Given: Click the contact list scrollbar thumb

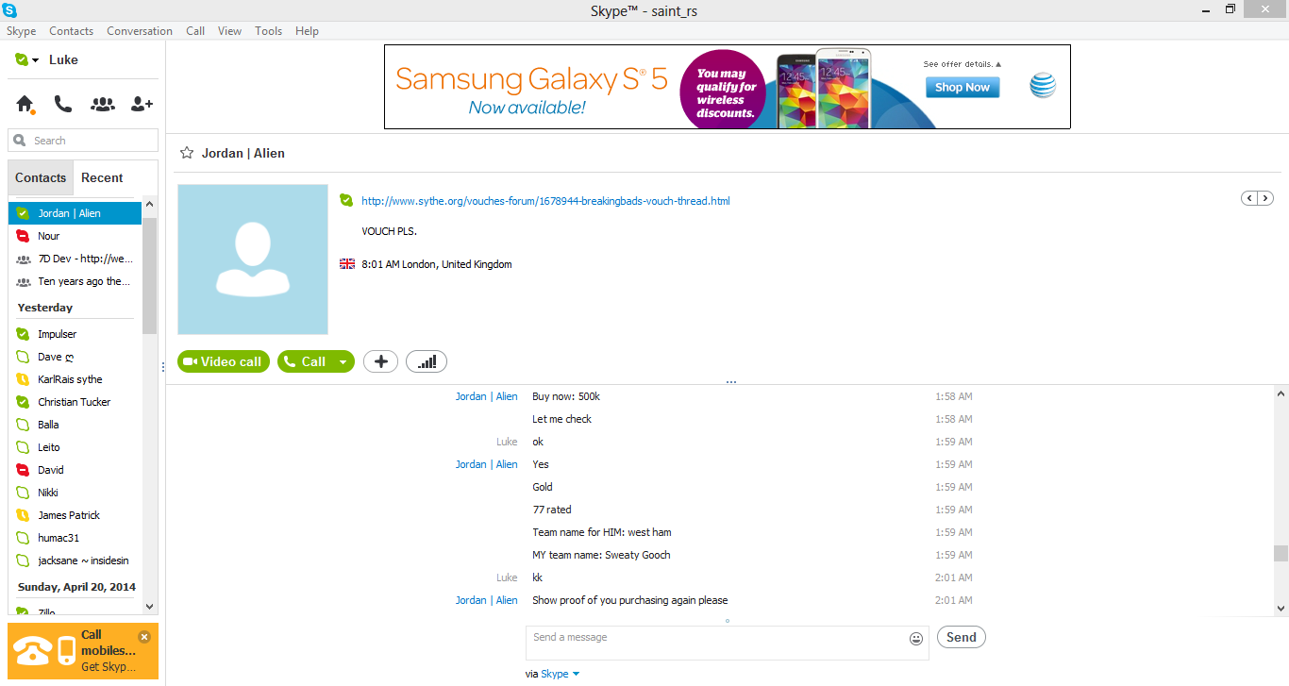Looking at the screenshot, I should click(150, 276).
